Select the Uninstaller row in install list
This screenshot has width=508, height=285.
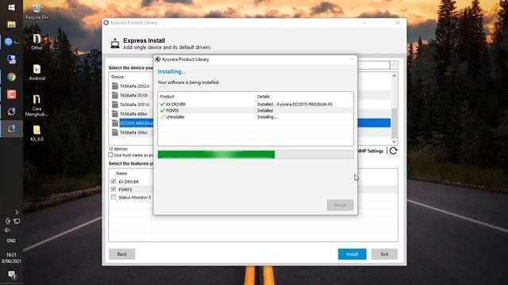pyautogui.click(x=256, y=117)
